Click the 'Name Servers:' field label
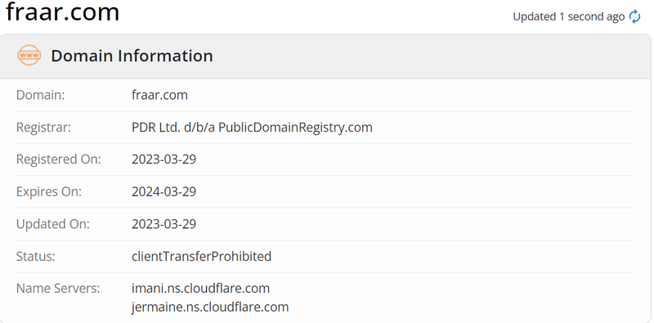Image resolution: width=654 pixels, height=323 pixels. point(58,288)
